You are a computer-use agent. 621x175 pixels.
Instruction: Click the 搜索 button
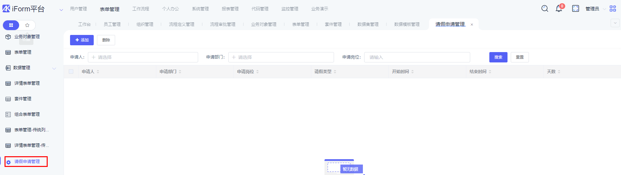pos(498,57)
